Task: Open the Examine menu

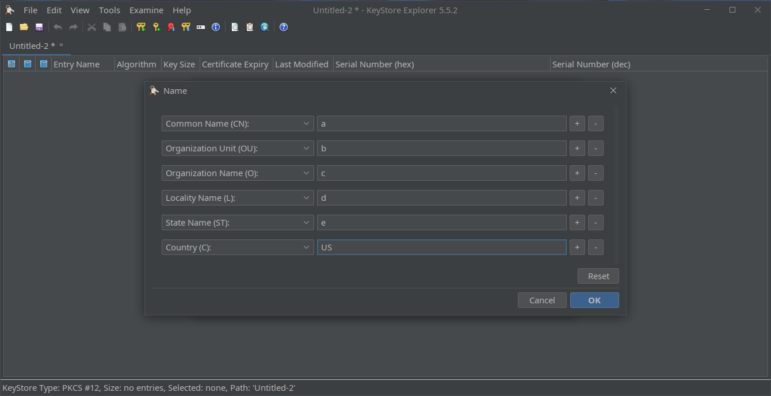Action: click(146, 10)
